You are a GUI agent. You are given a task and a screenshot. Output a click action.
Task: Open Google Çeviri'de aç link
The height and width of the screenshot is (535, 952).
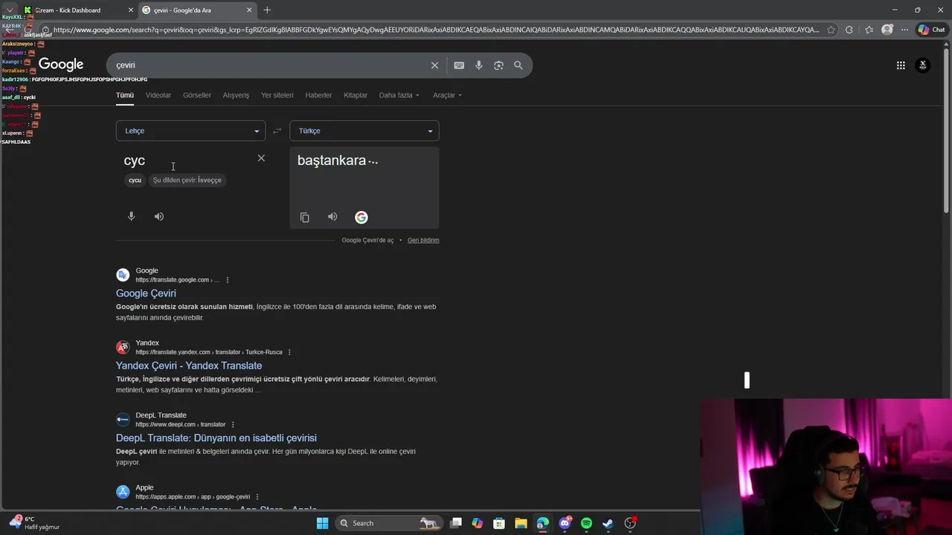pos(367,240)
